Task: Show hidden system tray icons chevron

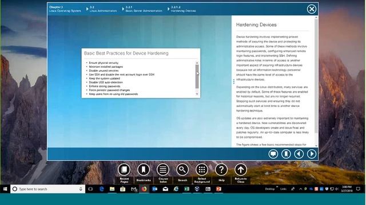Action: (300, 189)
